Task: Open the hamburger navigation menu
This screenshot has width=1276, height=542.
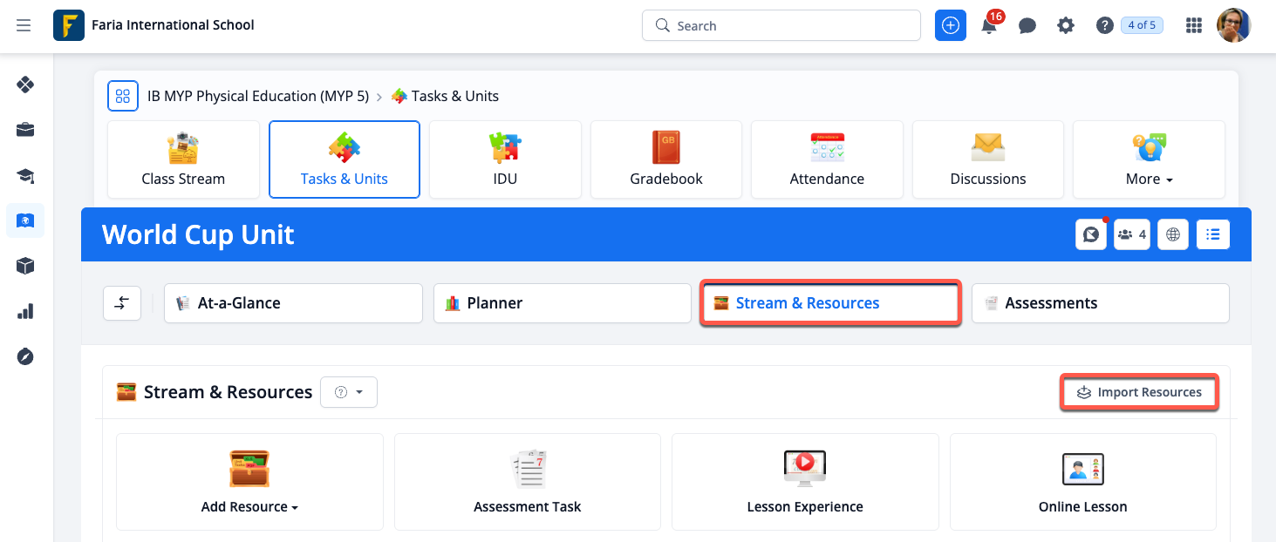Action: click(x=24, y=25)
